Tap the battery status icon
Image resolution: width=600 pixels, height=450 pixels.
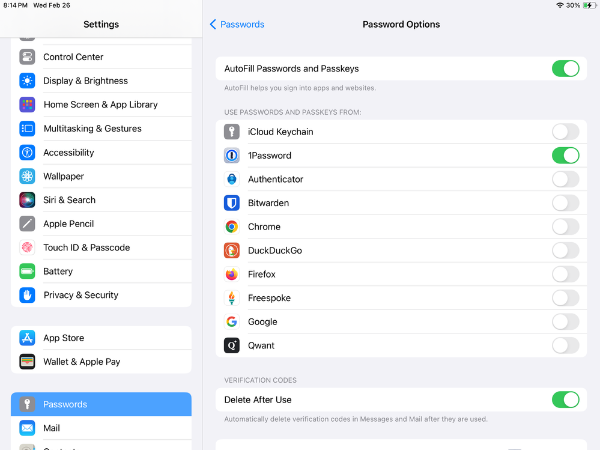pos(590,5)
